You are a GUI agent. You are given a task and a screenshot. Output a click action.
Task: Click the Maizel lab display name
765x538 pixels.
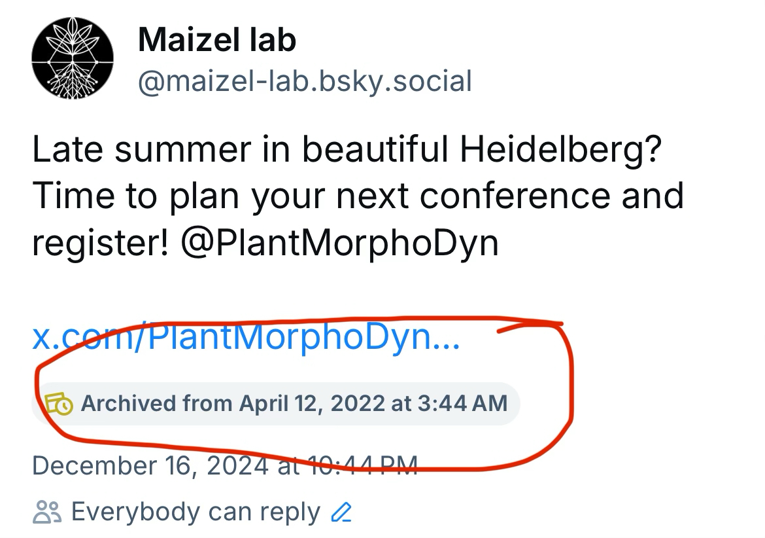click(x=217, y=41)
